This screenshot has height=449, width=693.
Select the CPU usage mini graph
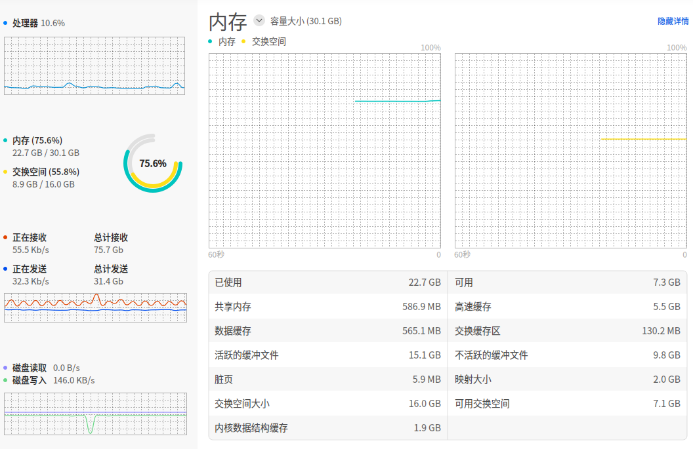(94, 66)
